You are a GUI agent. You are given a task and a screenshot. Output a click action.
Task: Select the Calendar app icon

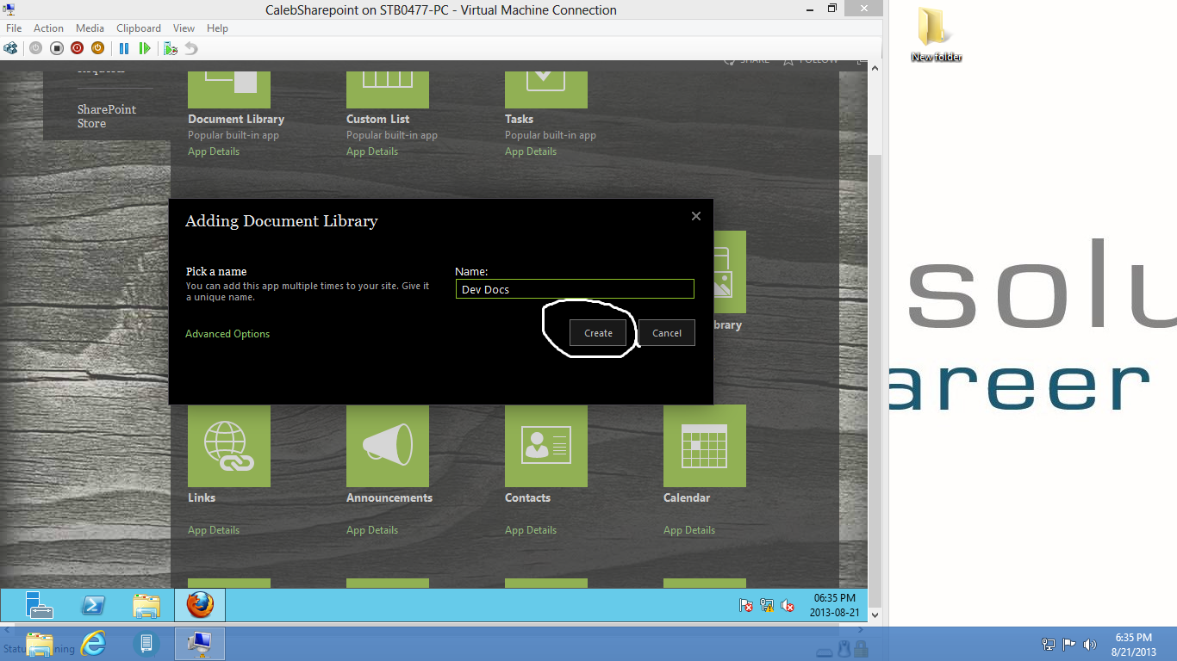click(x=705, y=446)
